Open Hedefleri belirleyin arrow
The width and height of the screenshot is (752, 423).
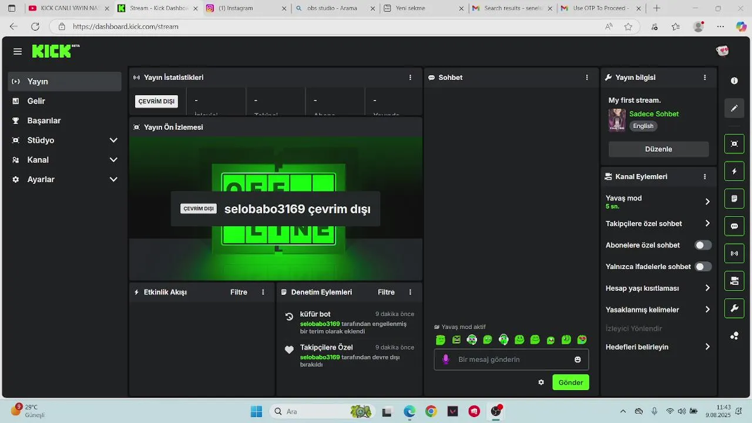(x=707, y=347)
